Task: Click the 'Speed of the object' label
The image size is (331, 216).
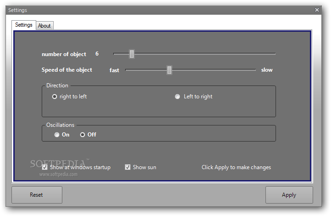Action: [67, 70]
